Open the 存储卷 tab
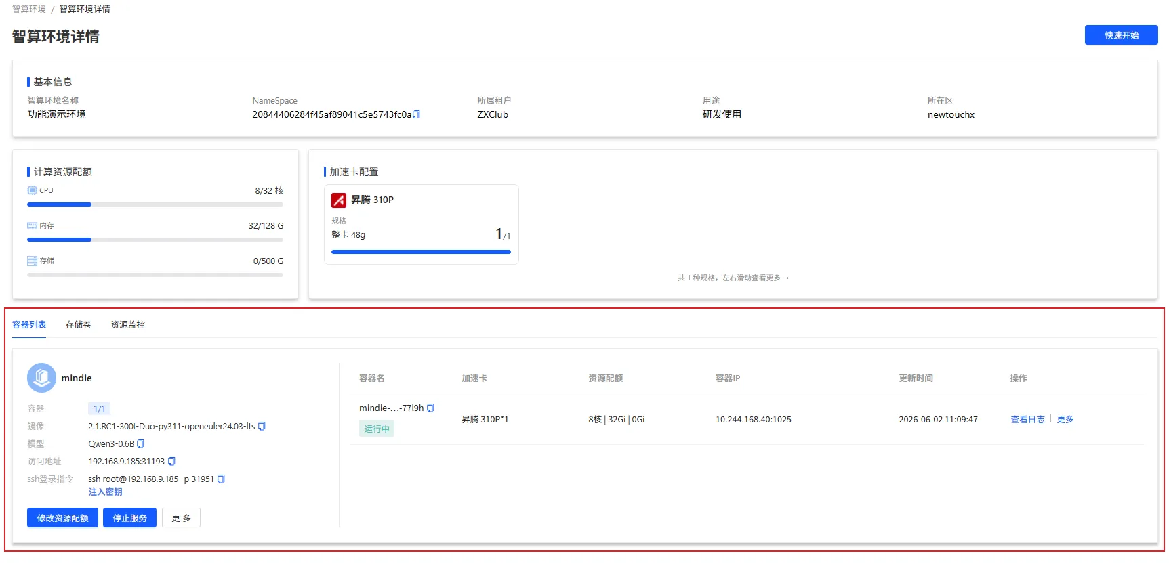 point(78,325)
